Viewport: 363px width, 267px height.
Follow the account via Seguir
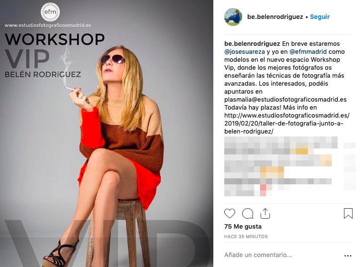point(319,17)
